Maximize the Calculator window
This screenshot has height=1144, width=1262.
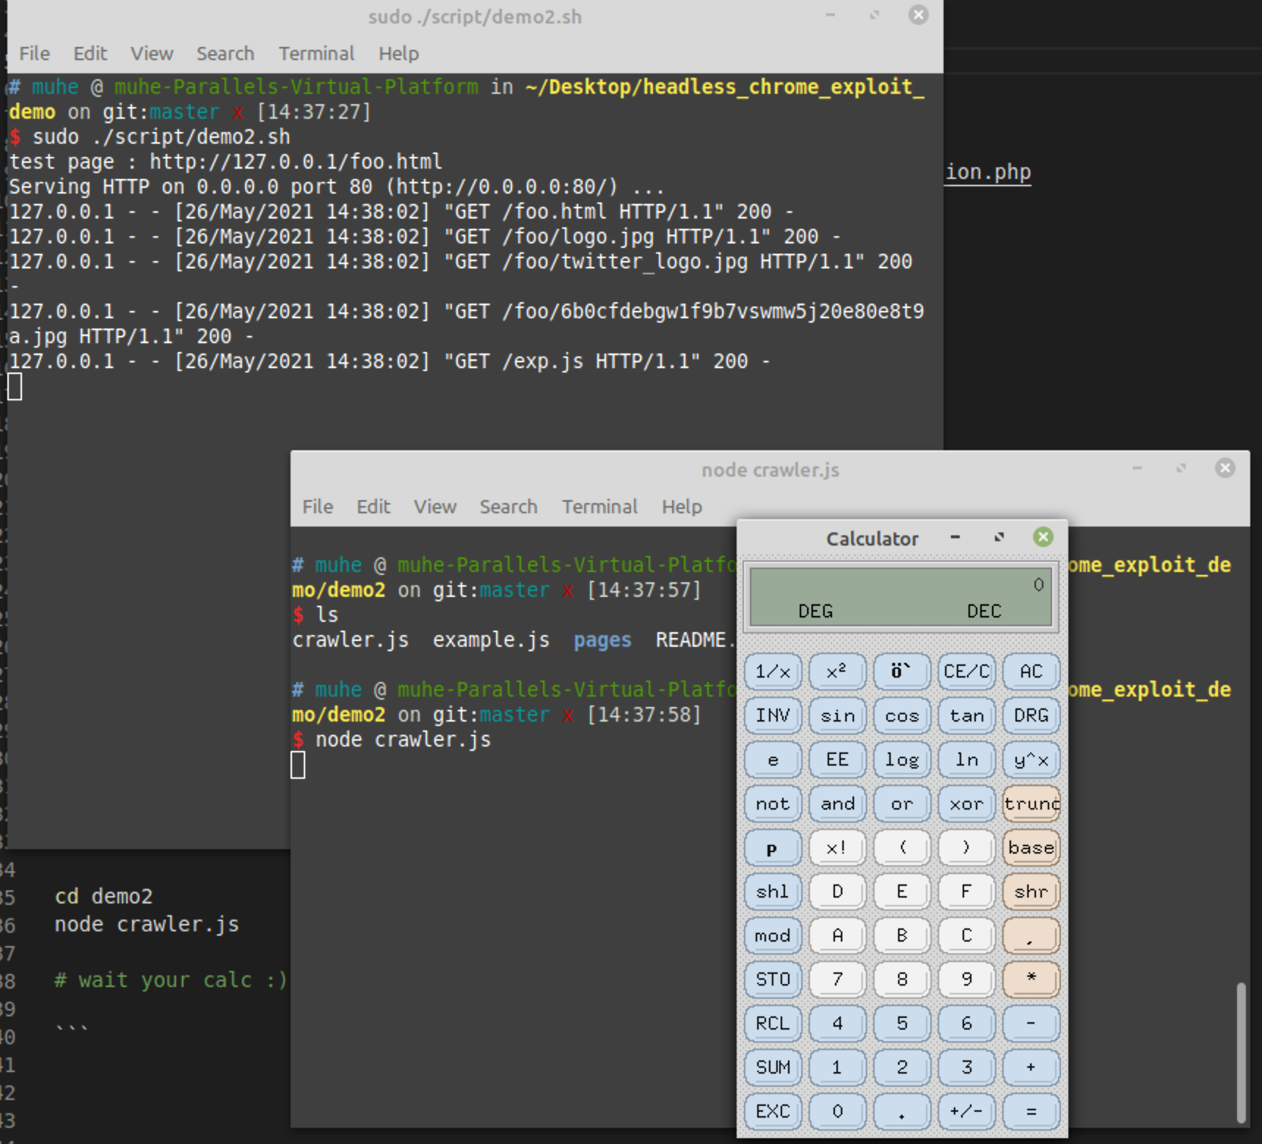999,538
